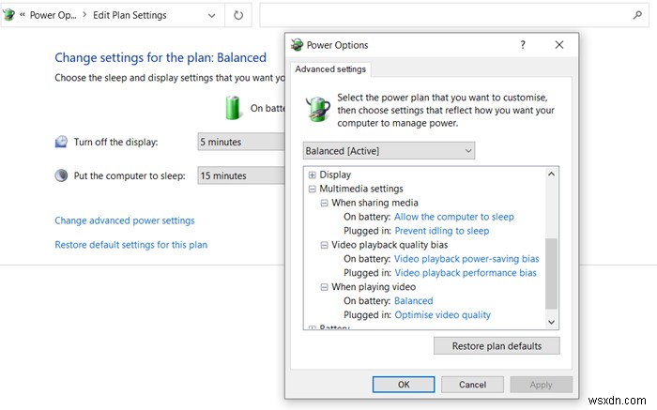Click the search magnifier icon
Image resolution: width=657 pixels, height=410 pixels.
tap(637, 15)
